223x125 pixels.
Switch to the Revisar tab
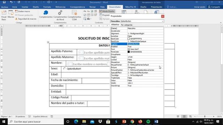(x=92, y=7)
